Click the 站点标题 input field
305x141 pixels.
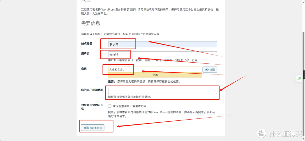(x=162, y=44)
